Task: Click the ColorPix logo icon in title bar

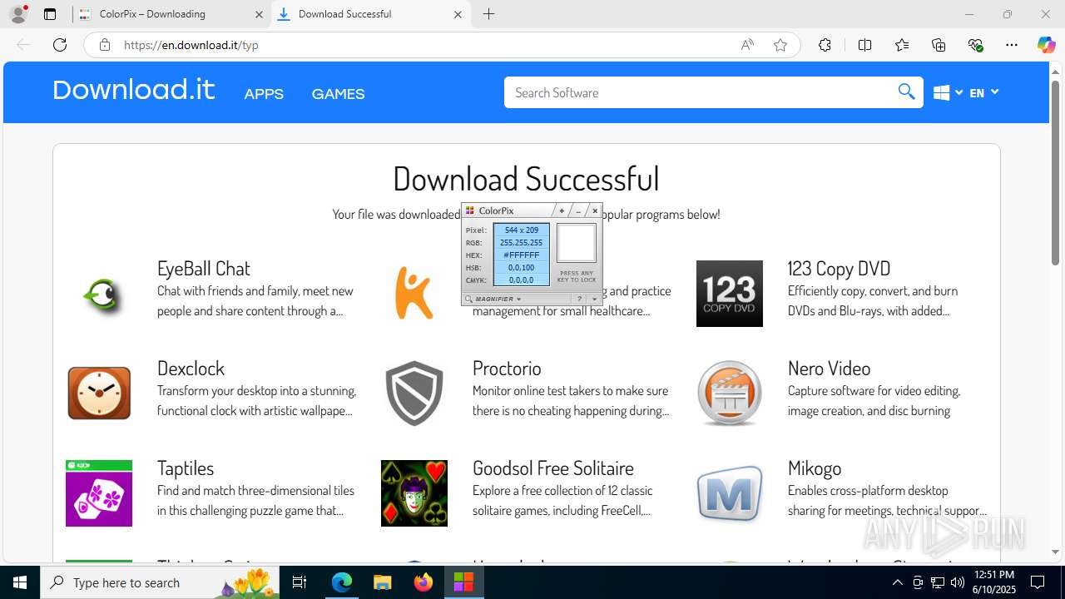Action: click(x=470, y=211)
